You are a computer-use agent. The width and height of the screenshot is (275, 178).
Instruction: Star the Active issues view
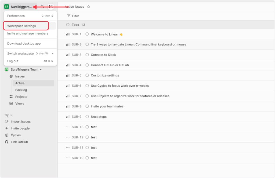tap(89, 7)
